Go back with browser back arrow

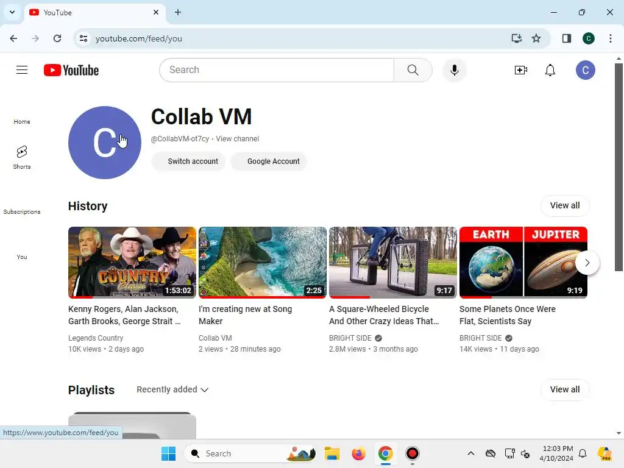coord(13,38)
